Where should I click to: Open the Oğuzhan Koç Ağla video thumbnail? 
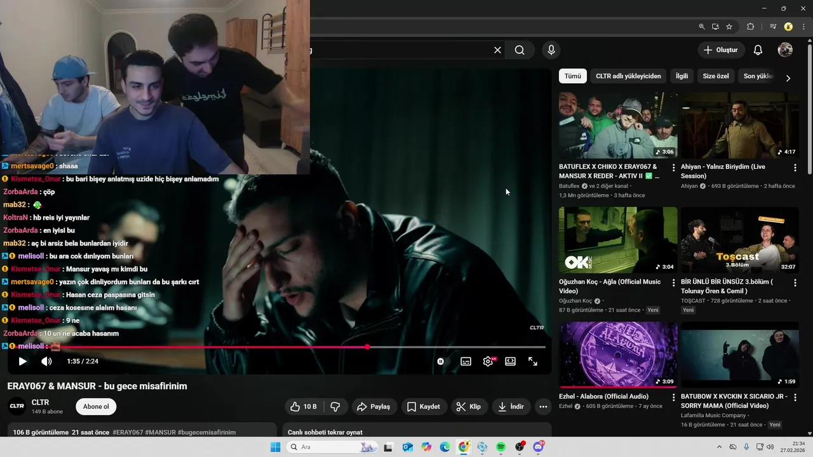pyautogui.click(x=618, y=240)
